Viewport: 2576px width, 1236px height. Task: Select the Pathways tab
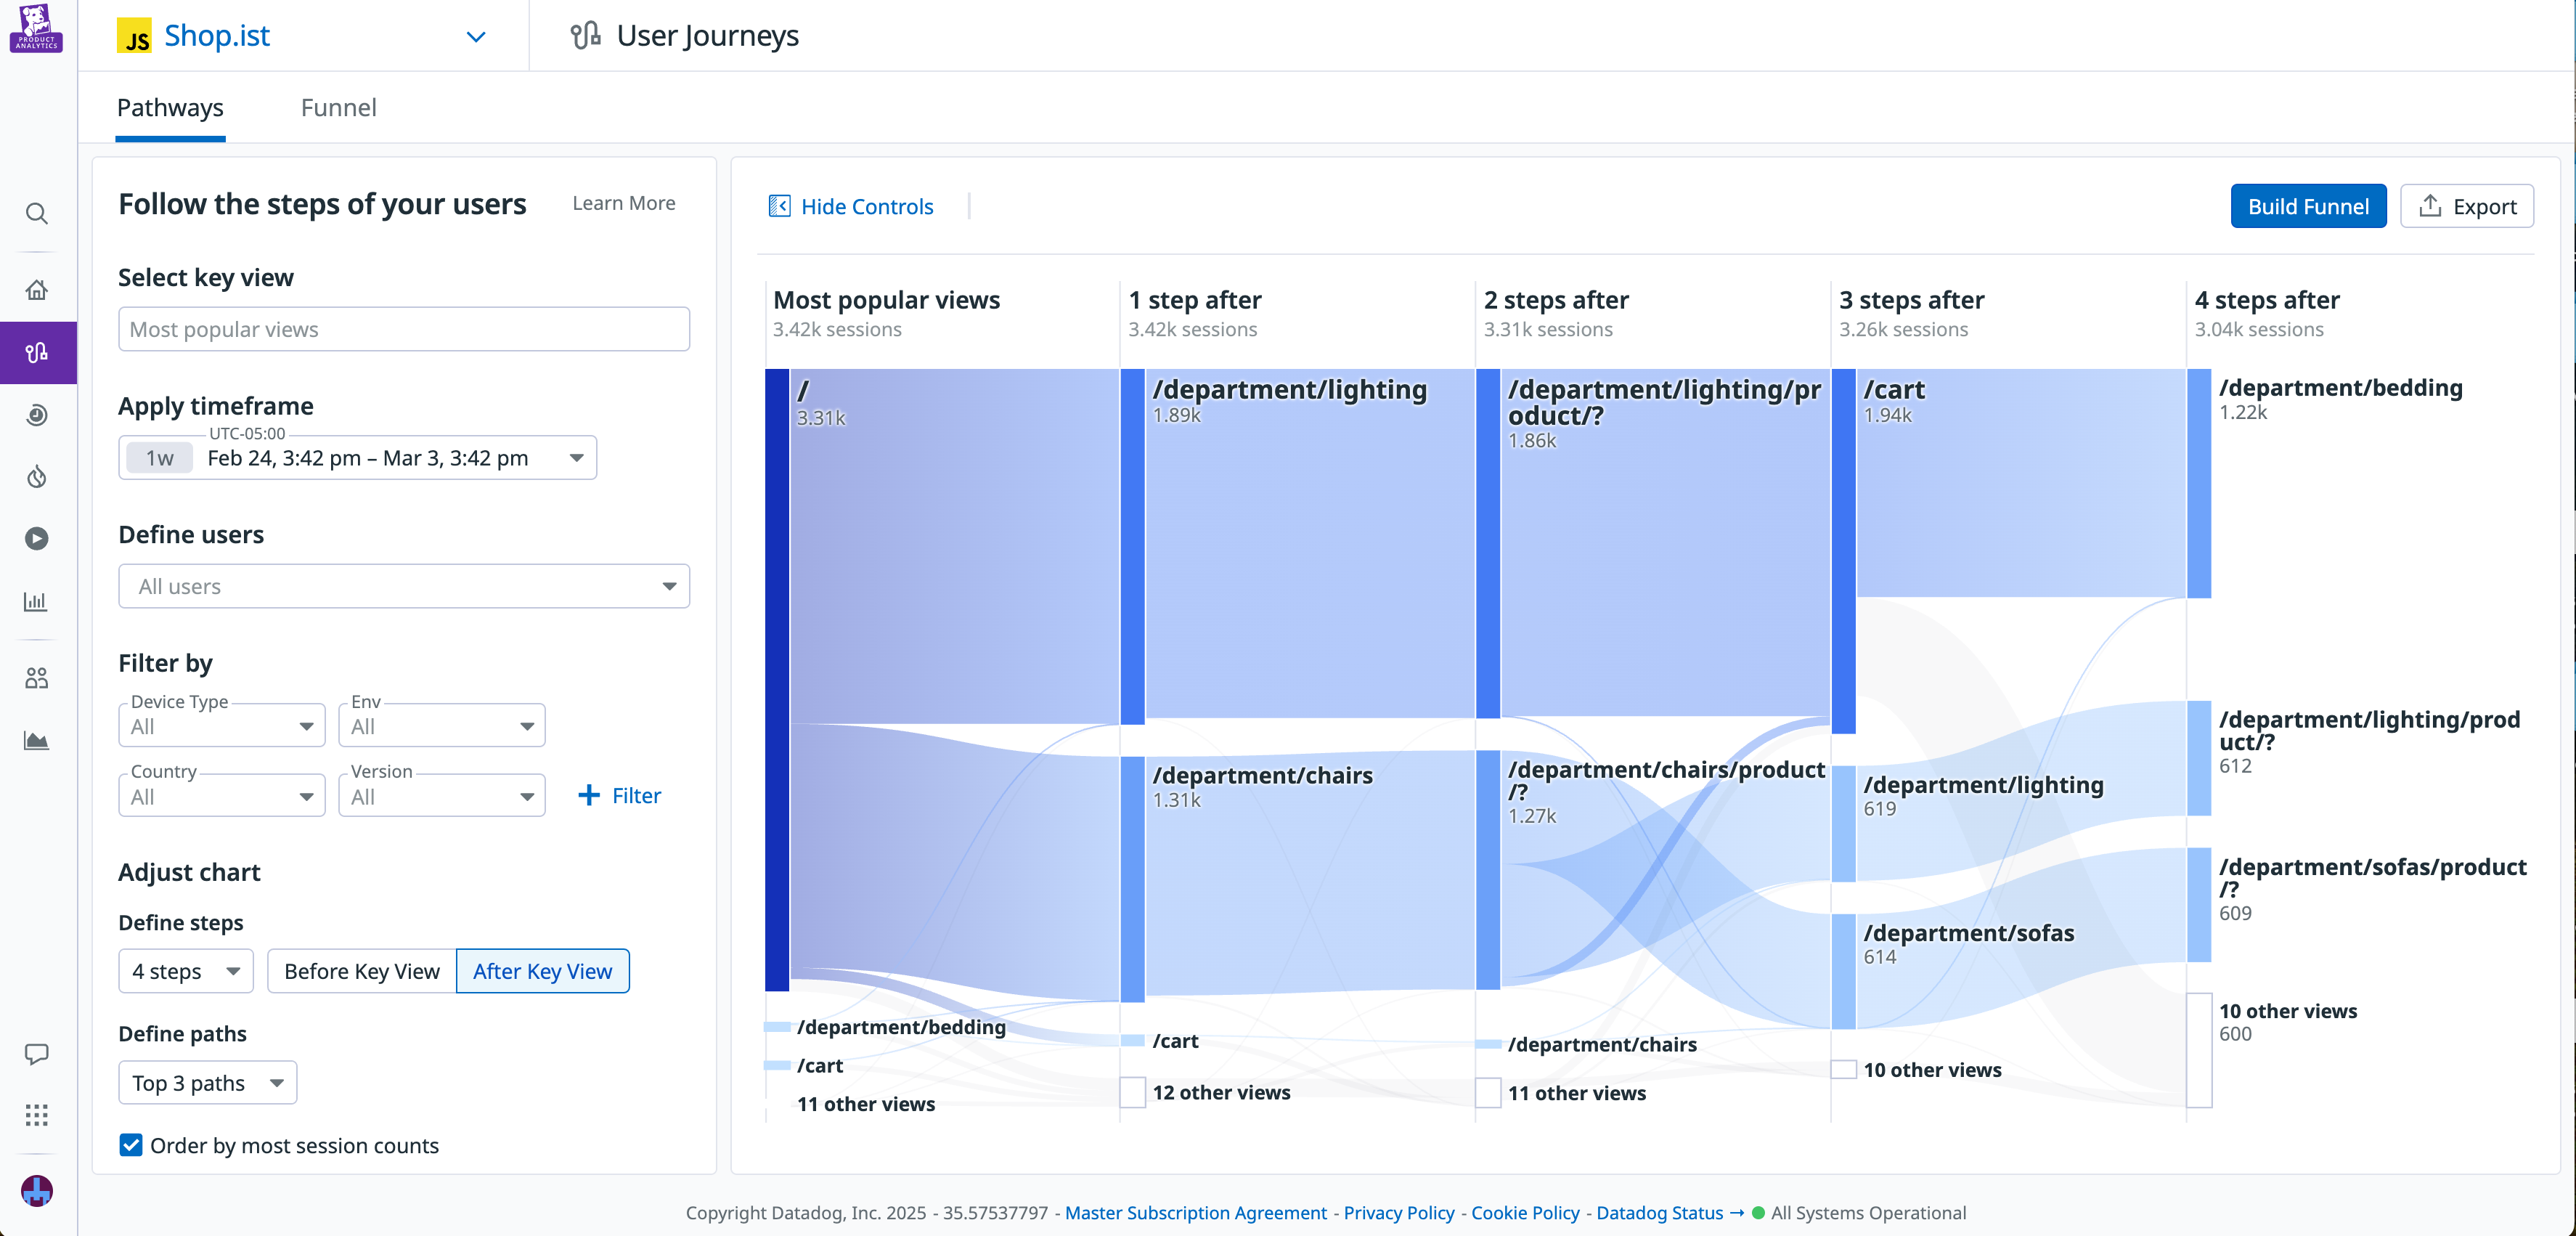click(170, 107)
